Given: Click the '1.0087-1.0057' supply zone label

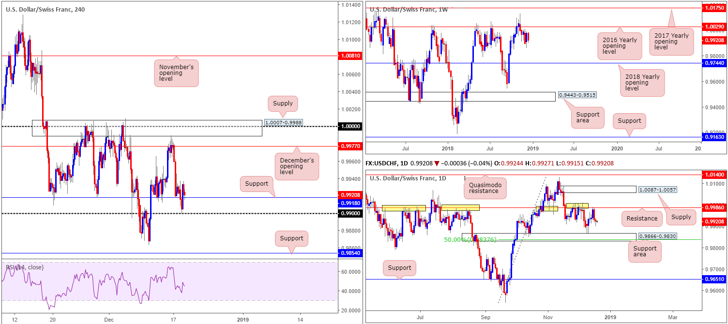Looking at the screenshot, I should pos(657,190).
